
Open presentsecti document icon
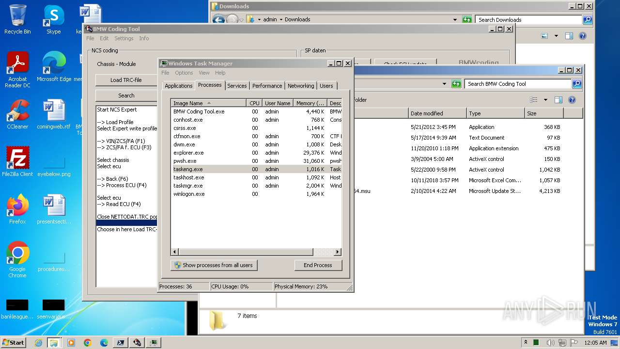[x=54, y=209]
